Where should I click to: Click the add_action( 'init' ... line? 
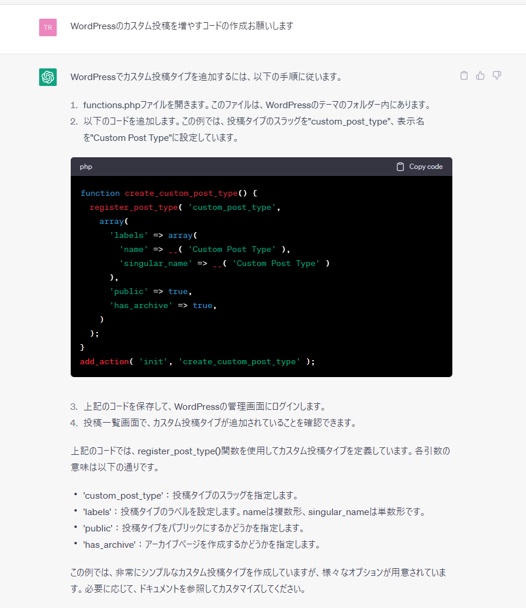point(198,362)
